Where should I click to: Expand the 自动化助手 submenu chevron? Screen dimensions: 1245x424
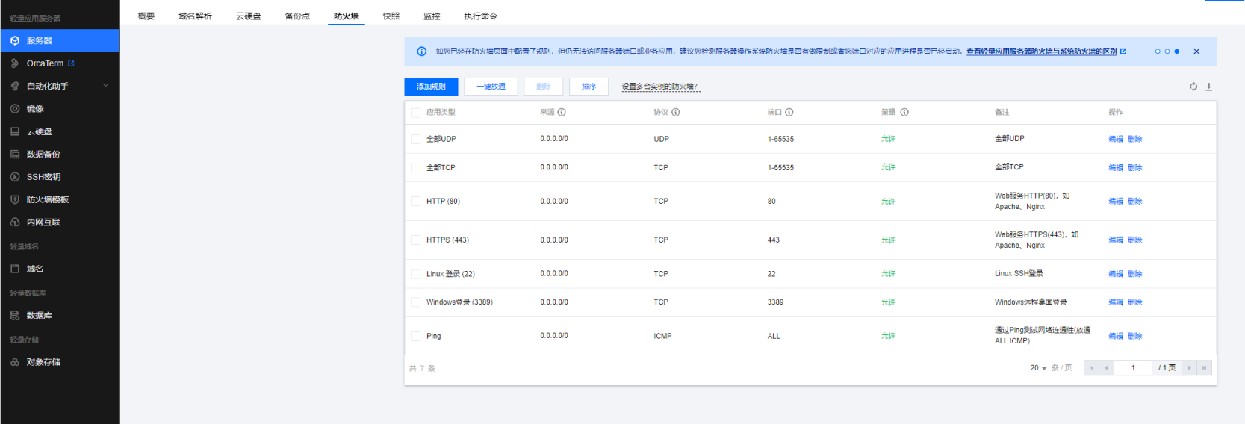[105, 86]
